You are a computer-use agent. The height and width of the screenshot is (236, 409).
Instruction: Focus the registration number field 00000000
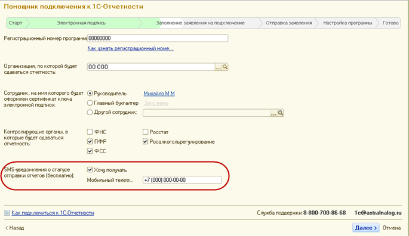pos(158,38)
